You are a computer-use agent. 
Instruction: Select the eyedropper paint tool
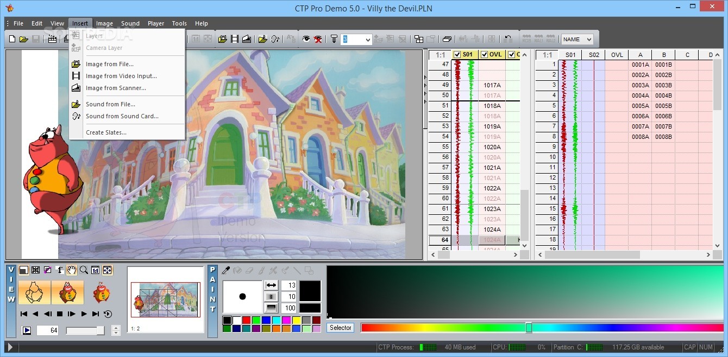226,271
